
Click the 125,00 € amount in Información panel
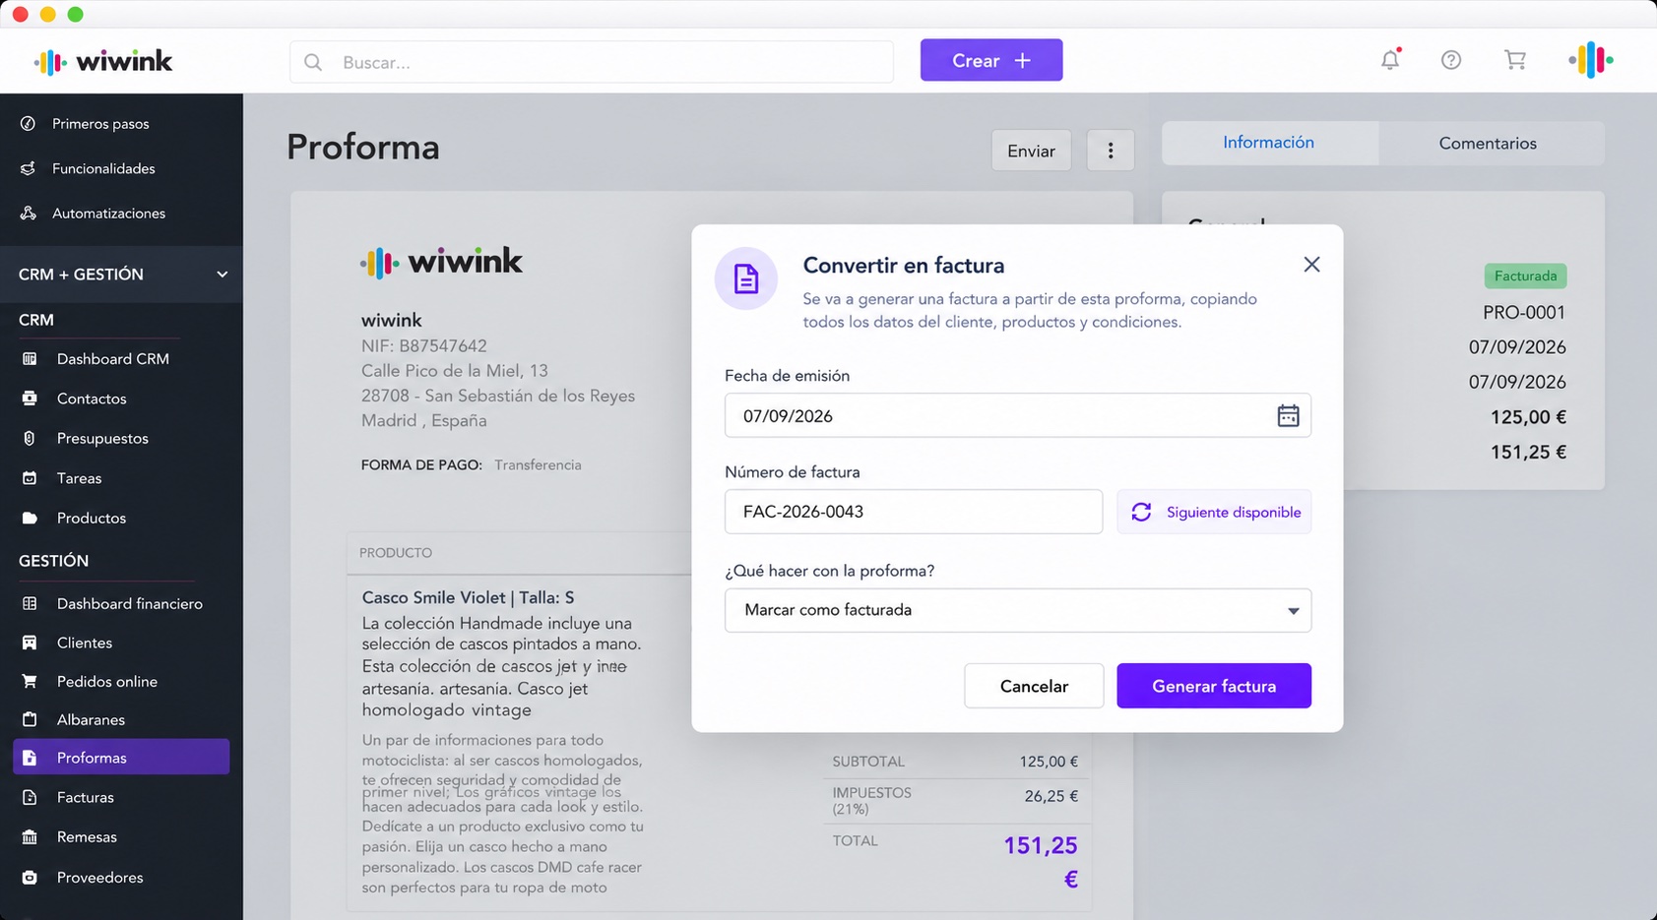coord(1528,417)
